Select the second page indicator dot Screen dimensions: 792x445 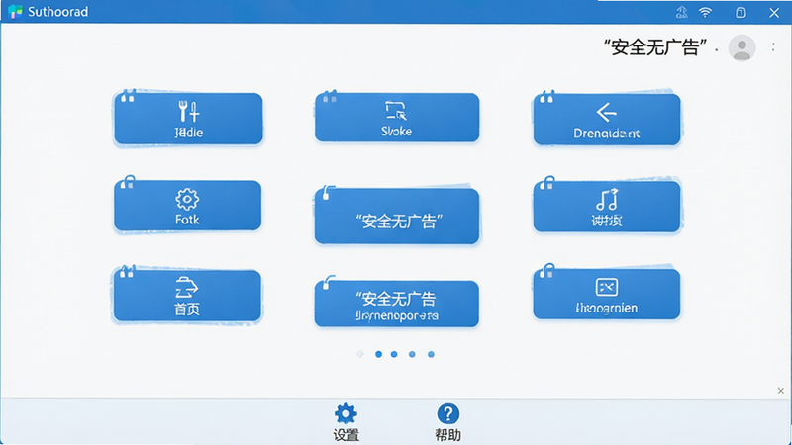pyautogui.click(x=378, y=354)
